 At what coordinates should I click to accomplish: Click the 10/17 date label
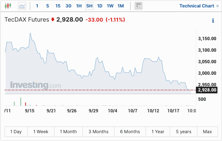tap(173, 110)
